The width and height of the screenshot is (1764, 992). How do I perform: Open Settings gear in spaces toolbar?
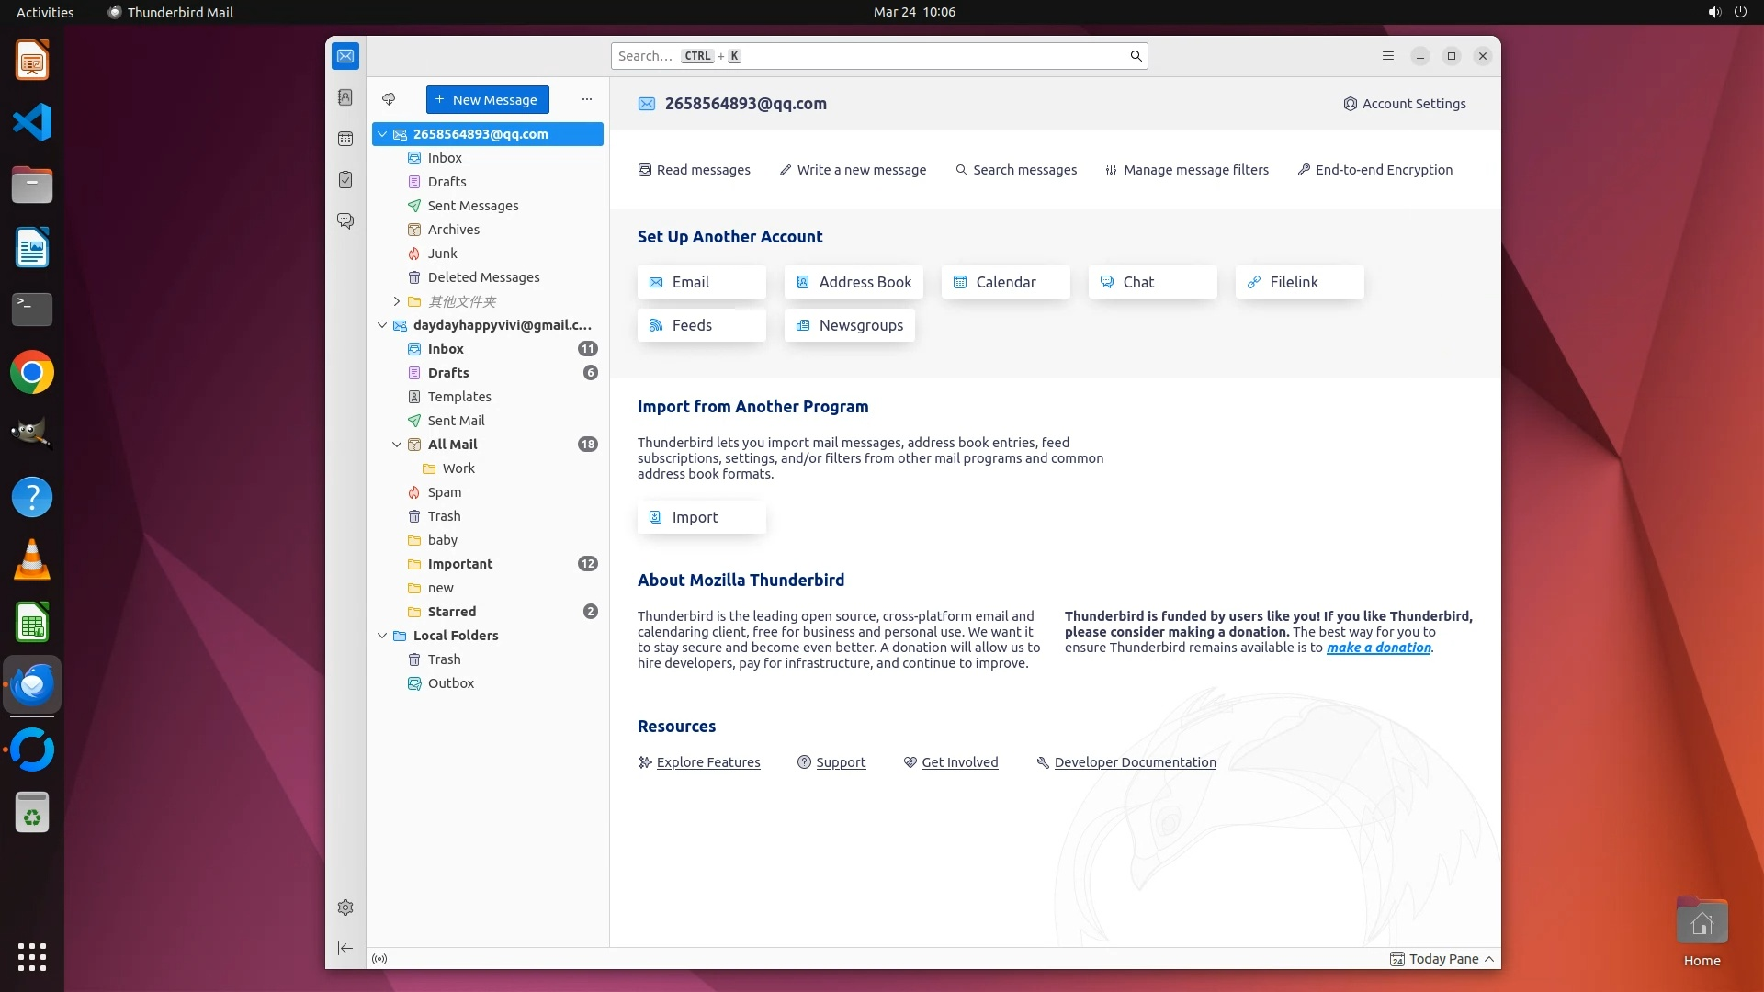click(345, 907)
